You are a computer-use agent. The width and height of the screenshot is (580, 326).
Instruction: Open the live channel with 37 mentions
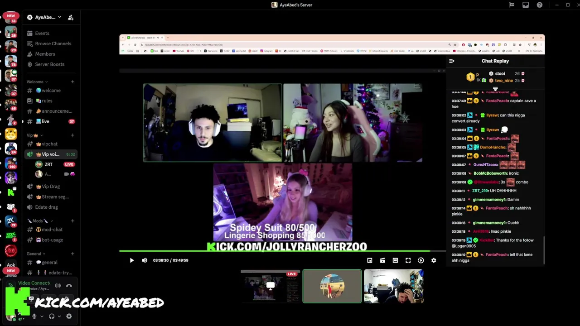coord(51,121)
